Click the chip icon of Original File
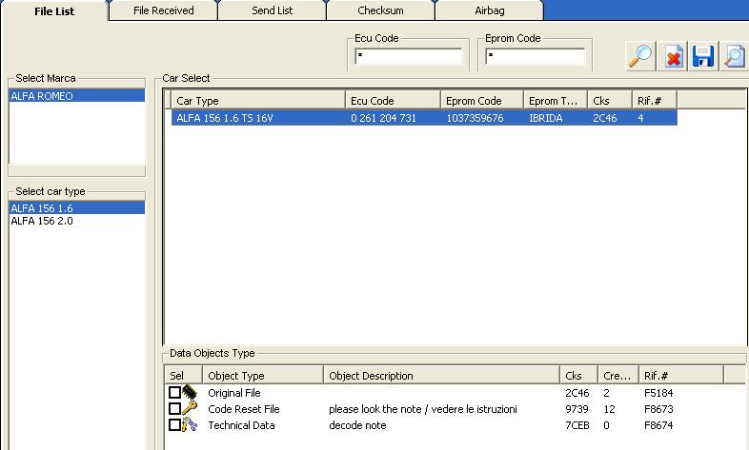This screenshot has width=749, height=450. [x=190, y=392]
